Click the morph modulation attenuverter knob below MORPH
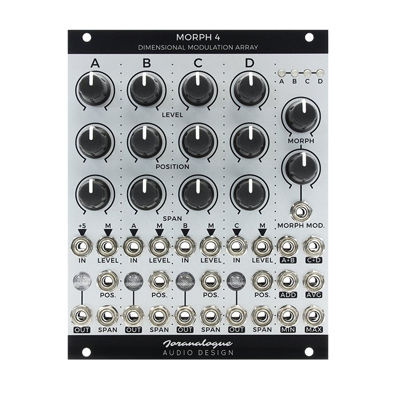396x396 pixels. 301,167
